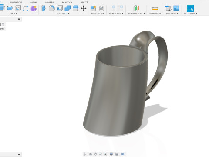This screenshot has width=209, height=157.
Task: Select the Shell tool icon
Action: 60,8
